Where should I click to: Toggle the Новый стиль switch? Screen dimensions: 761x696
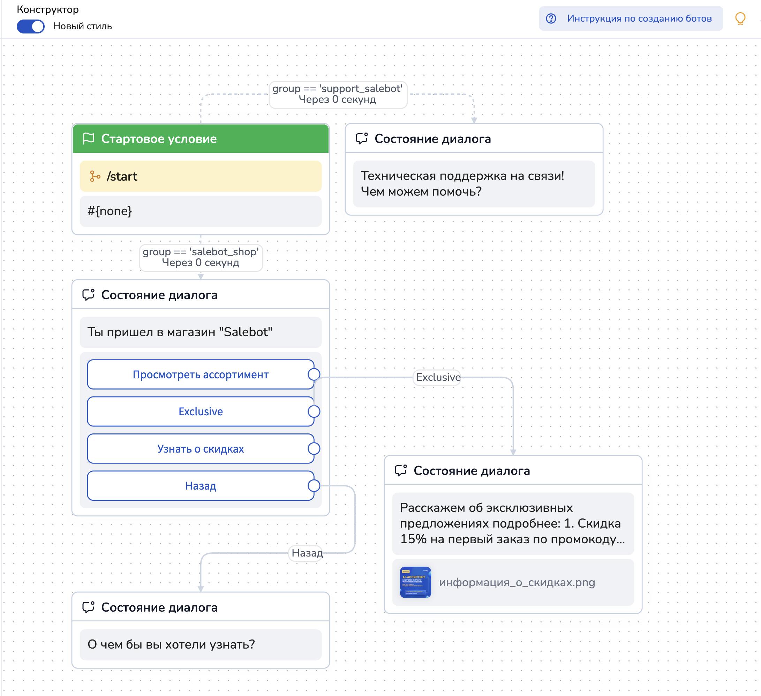[31, 27]
